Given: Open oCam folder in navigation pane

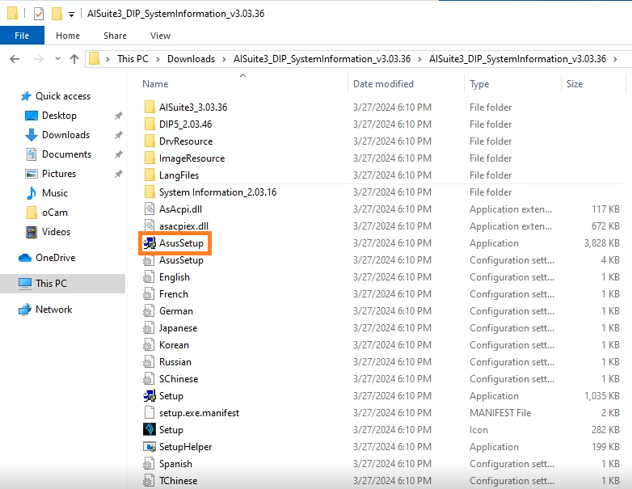Looking at the screenshot, I should (x=47, y=212).
